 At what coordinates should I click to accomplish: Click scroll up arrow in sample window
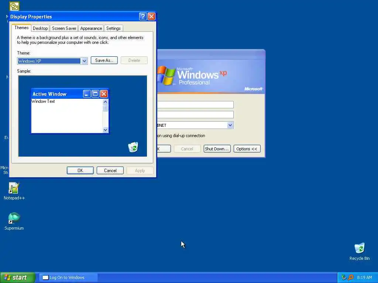(105, 102)
